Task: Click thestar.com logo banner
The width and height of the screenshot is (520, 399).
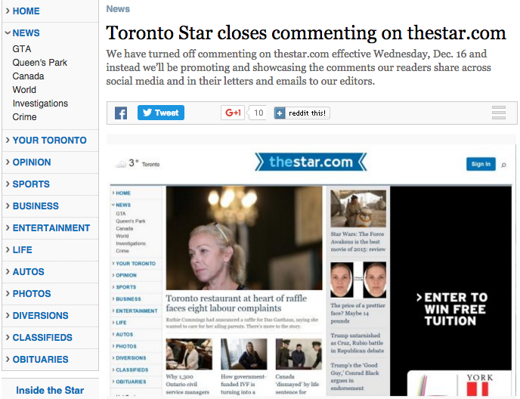Action: (311, 162)
